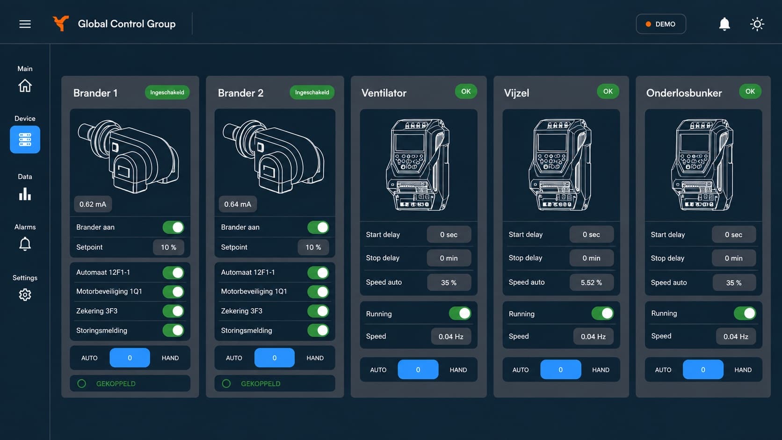Click Brander 2 reading 0.64 mA
The height and width of the screenshot is (440, 782).
click(238, 204)
